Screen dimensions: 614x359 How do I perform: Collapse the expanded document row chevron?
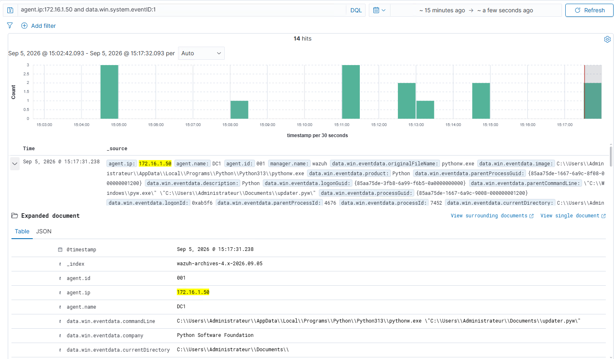(x=15, y=164)
